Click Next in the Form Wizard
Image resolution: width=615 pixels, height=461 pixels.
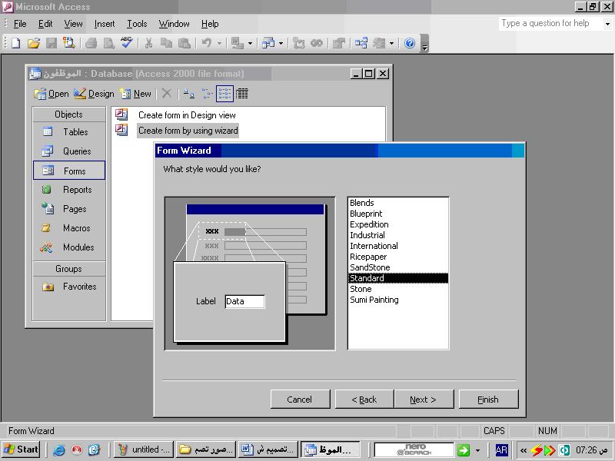pyautogui.click(x=424, y=399)
